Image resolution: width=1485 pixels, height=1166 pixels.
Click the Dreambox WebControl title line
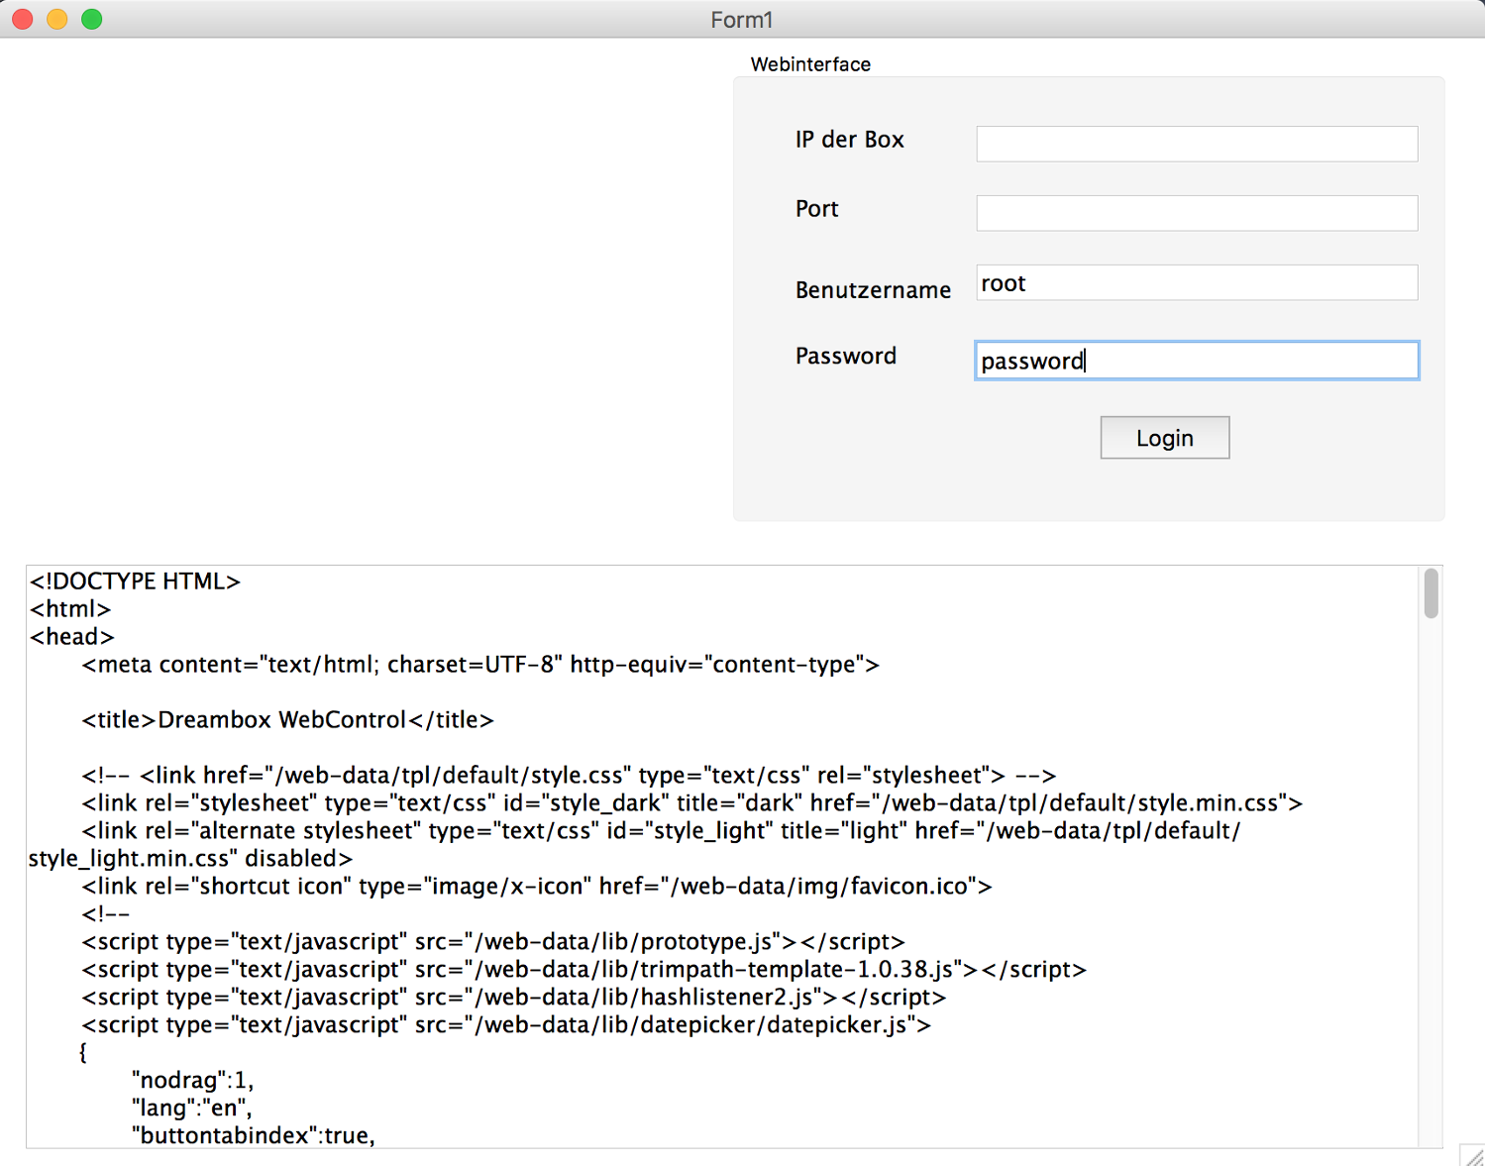[287, 720]
